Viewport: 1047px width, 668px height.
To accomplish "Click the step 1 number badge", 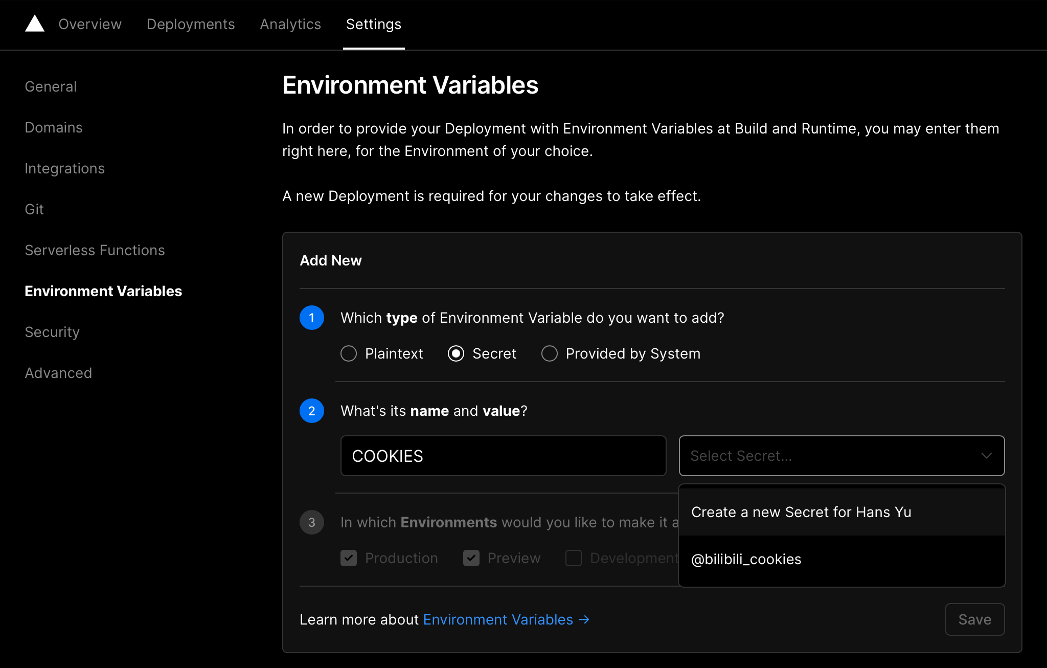I will (x=311, y=318).
